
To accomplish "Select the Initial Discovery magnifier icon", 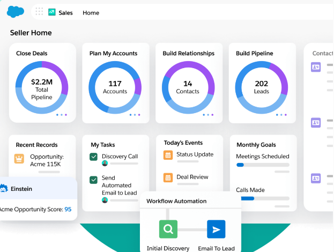I will pyautogui.click(x=168, y=229).
